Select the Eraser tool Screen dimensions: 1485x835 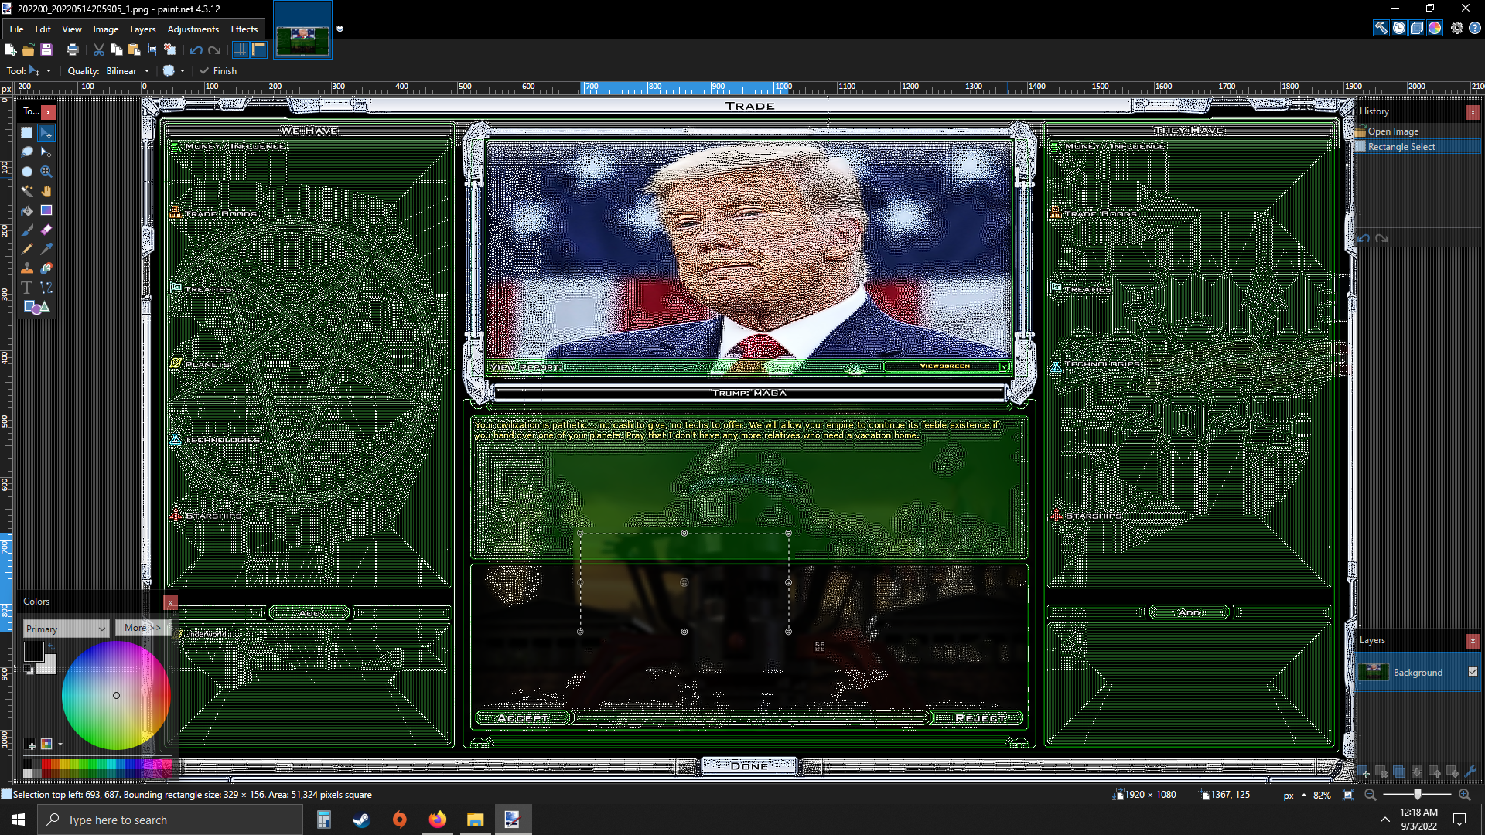point(46,230)
